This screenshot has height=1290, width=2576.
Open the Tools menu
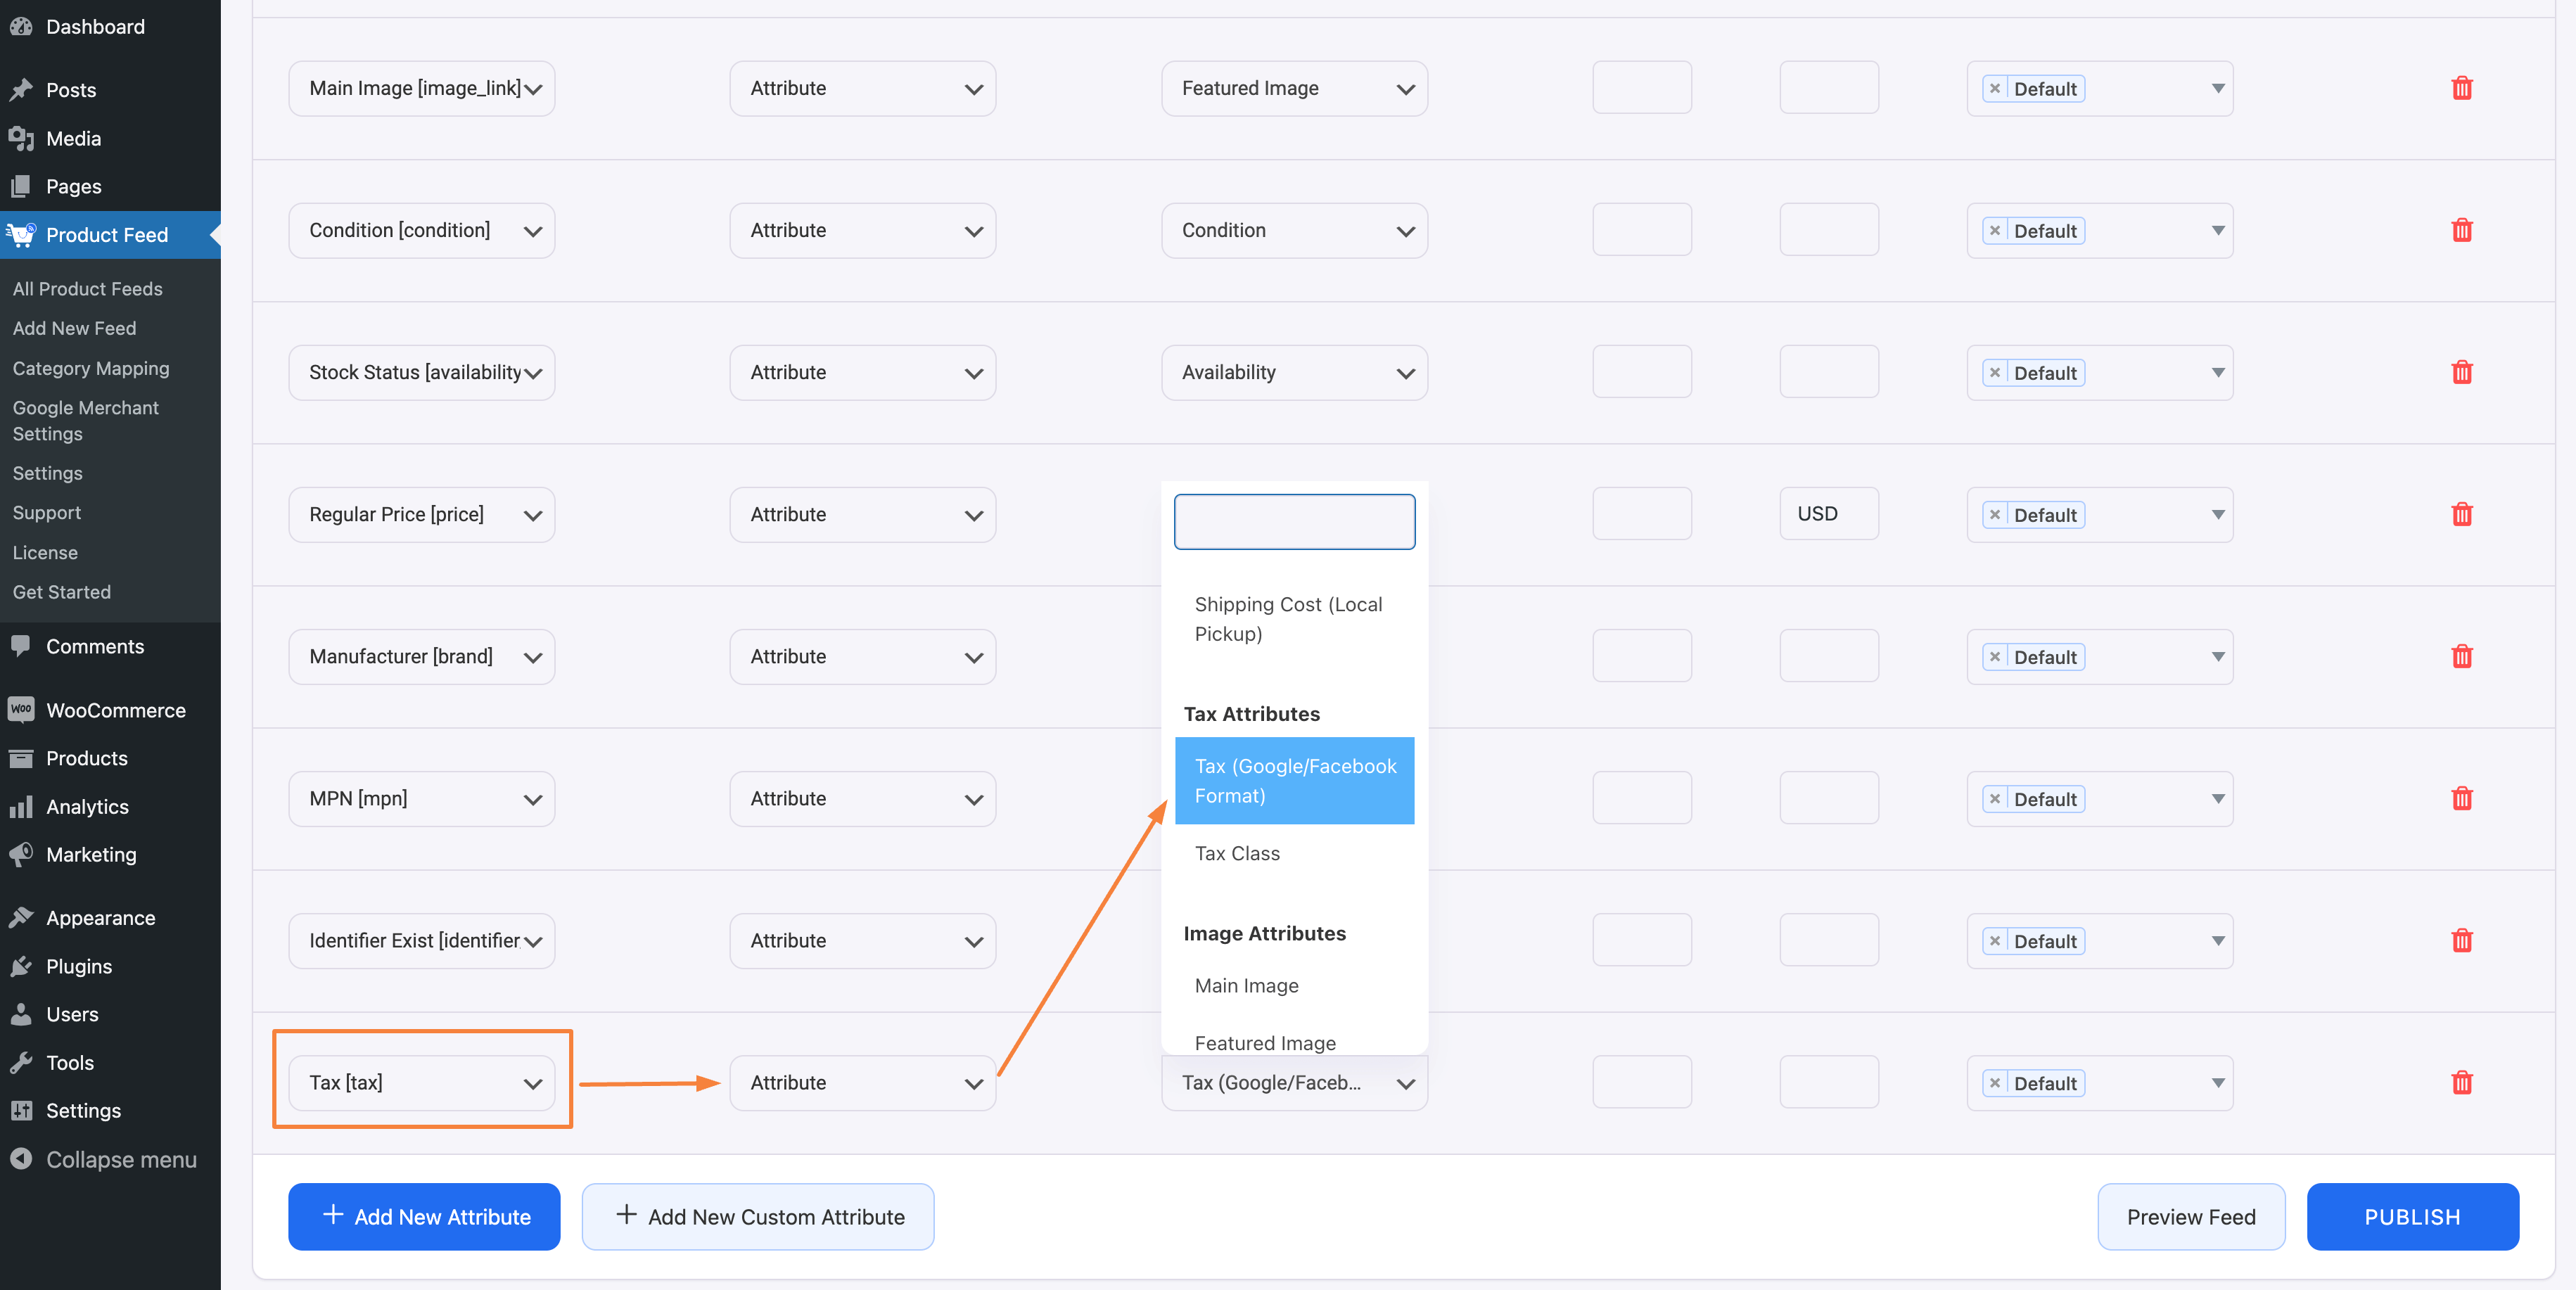tap(110, 1062)
